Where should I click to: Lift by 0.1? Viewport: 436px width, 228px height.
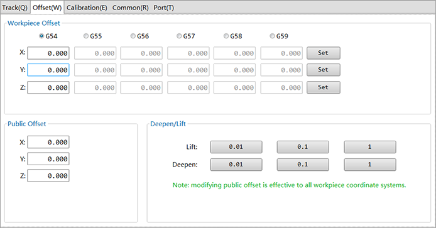[303, 147]
